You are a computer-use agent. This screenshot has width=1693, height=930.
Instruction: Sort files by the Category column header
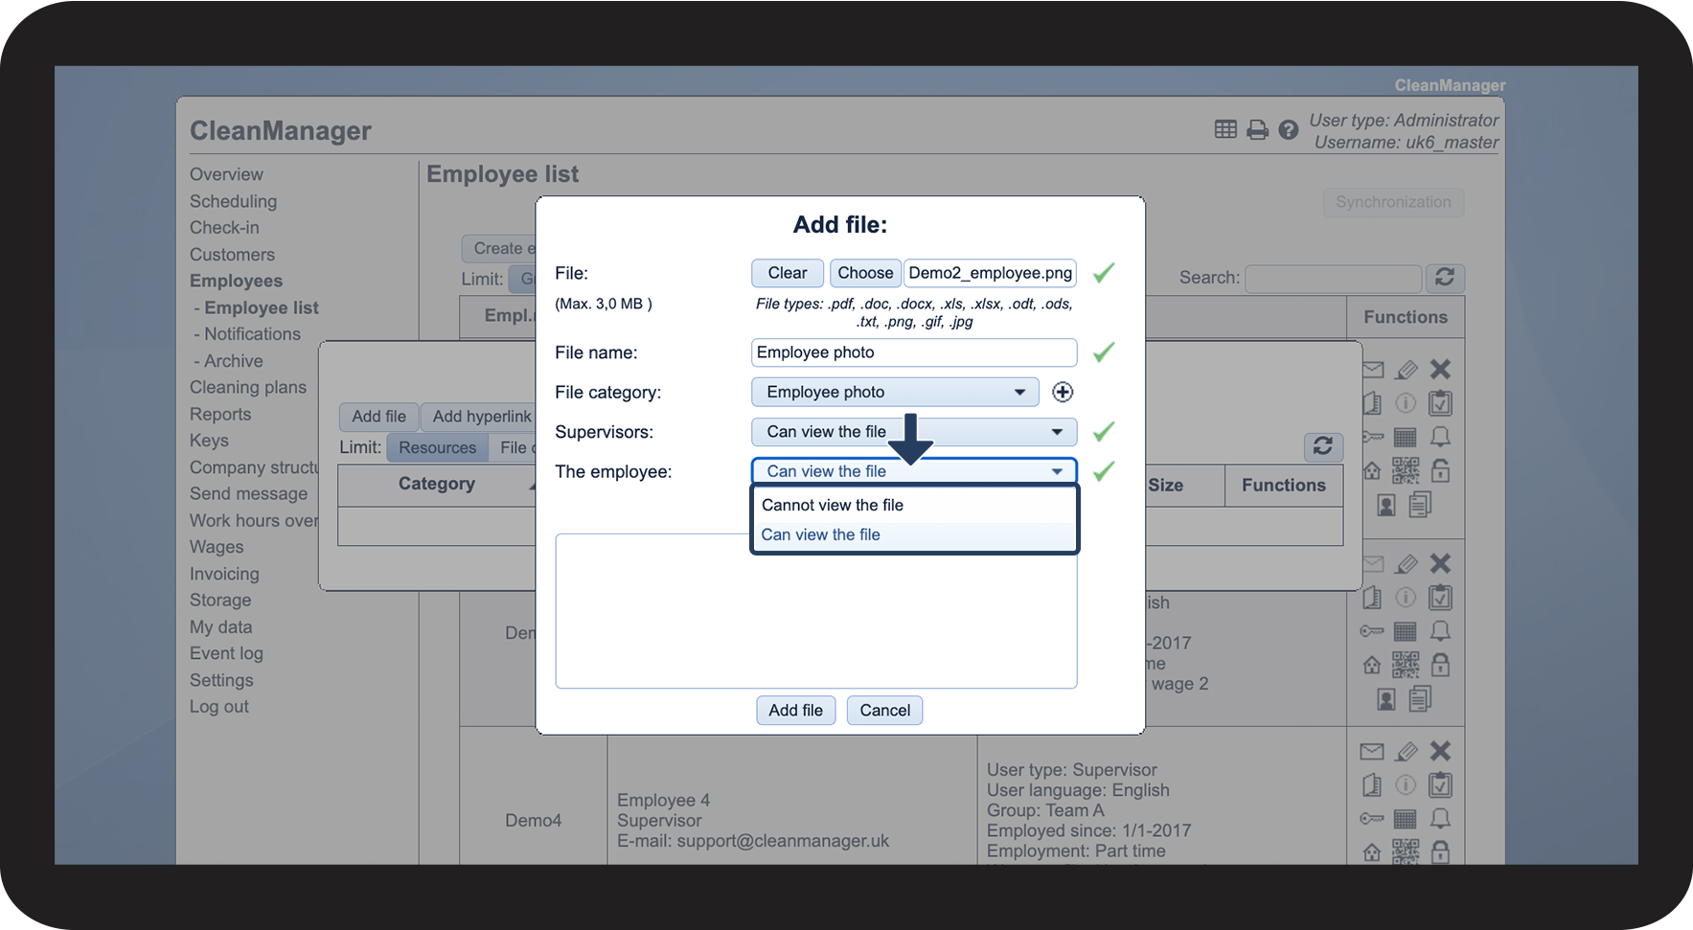(437, 484)
